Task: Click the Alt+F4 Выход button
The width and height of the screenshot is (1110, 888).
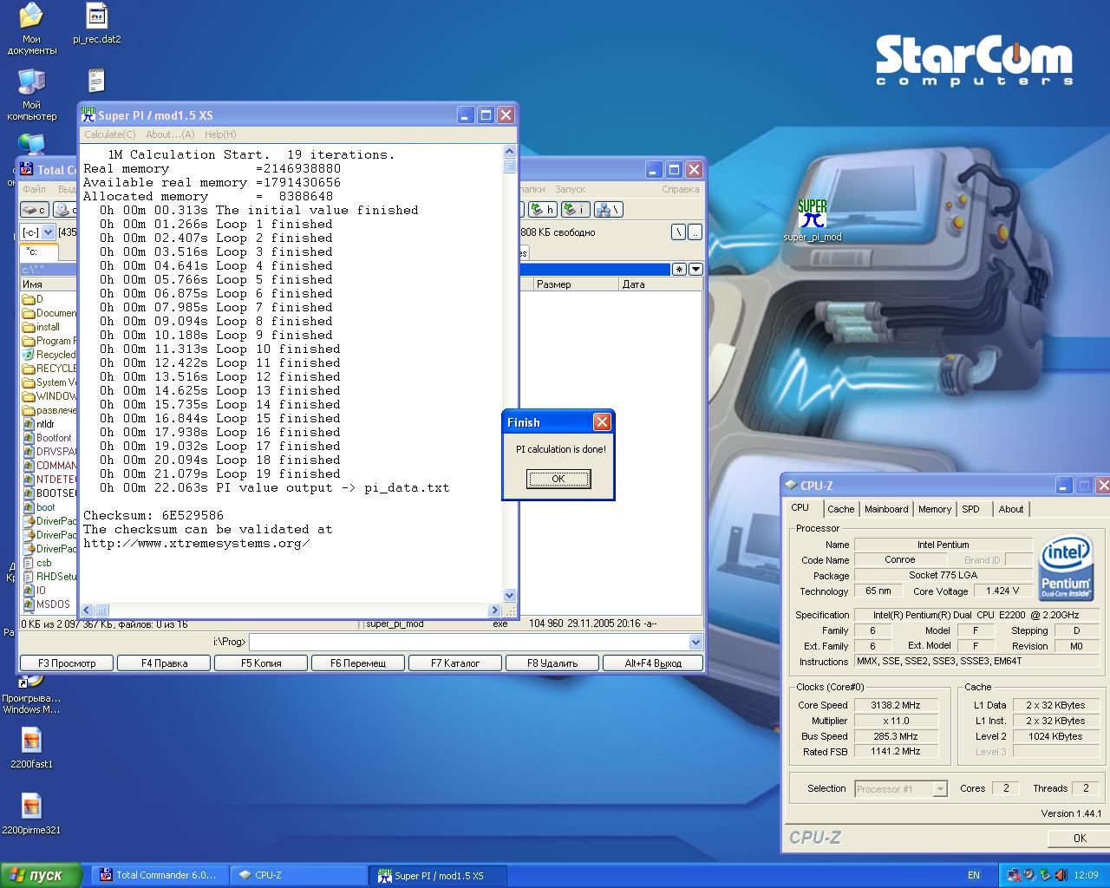Action: (653, 663)
